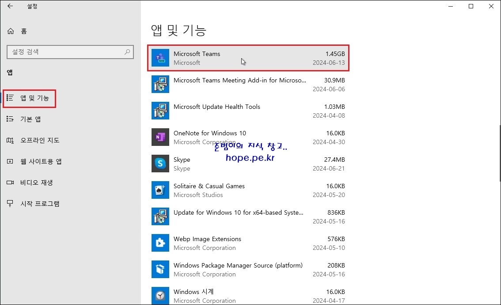Select the Windows Package Manager Source (platform) name

pos(238,265)
